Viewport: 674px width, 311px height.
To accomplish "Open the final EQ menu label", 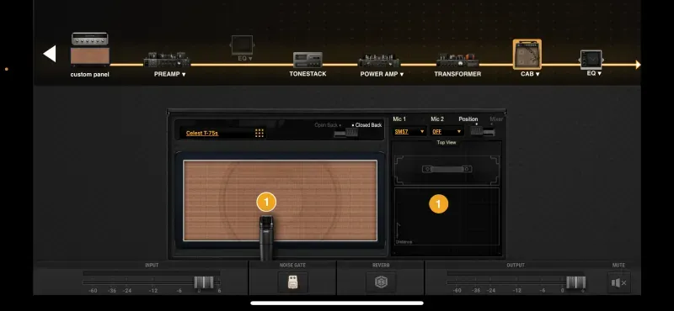I will click(x=594, y=73).
